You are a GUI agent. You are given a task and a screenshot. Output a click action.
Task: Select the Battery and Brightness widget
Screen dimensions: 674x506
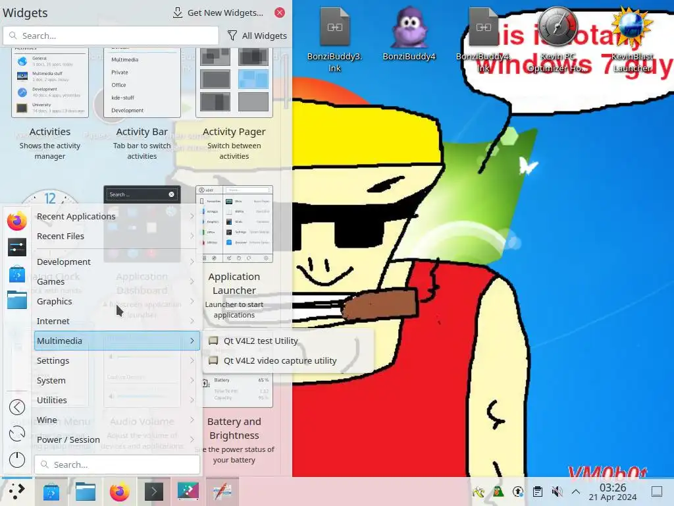pyautogui.click(x=234, y=420)
